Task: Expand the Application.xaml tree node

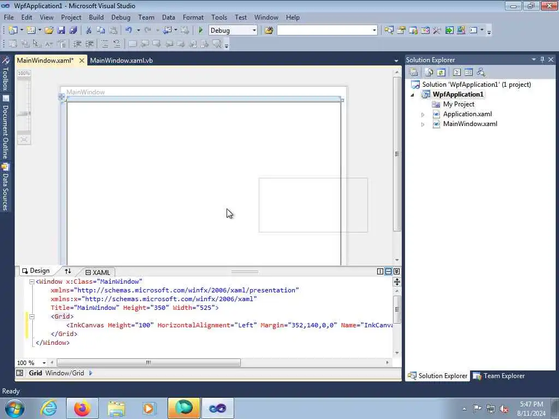Action: (423, 115)
